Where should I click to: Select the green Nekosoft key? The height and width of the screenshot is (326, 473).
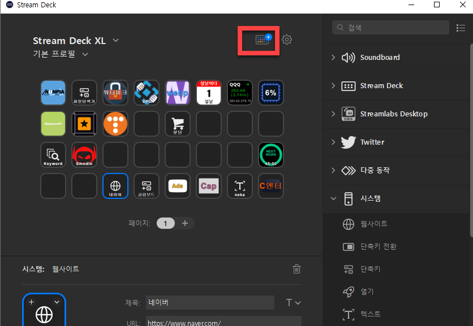(53, 124)
